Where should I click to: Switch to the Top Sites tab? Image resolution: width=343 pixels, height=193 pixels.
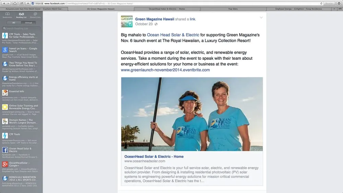tap(233, 9)
